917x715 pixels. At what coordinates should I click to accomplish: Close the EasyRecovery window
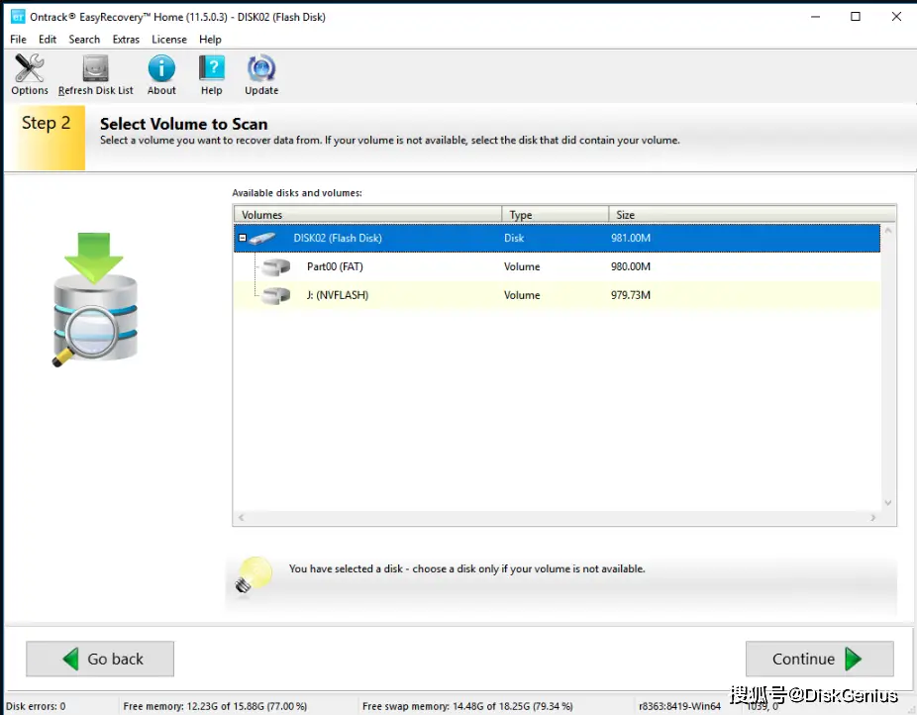point(896,17)
